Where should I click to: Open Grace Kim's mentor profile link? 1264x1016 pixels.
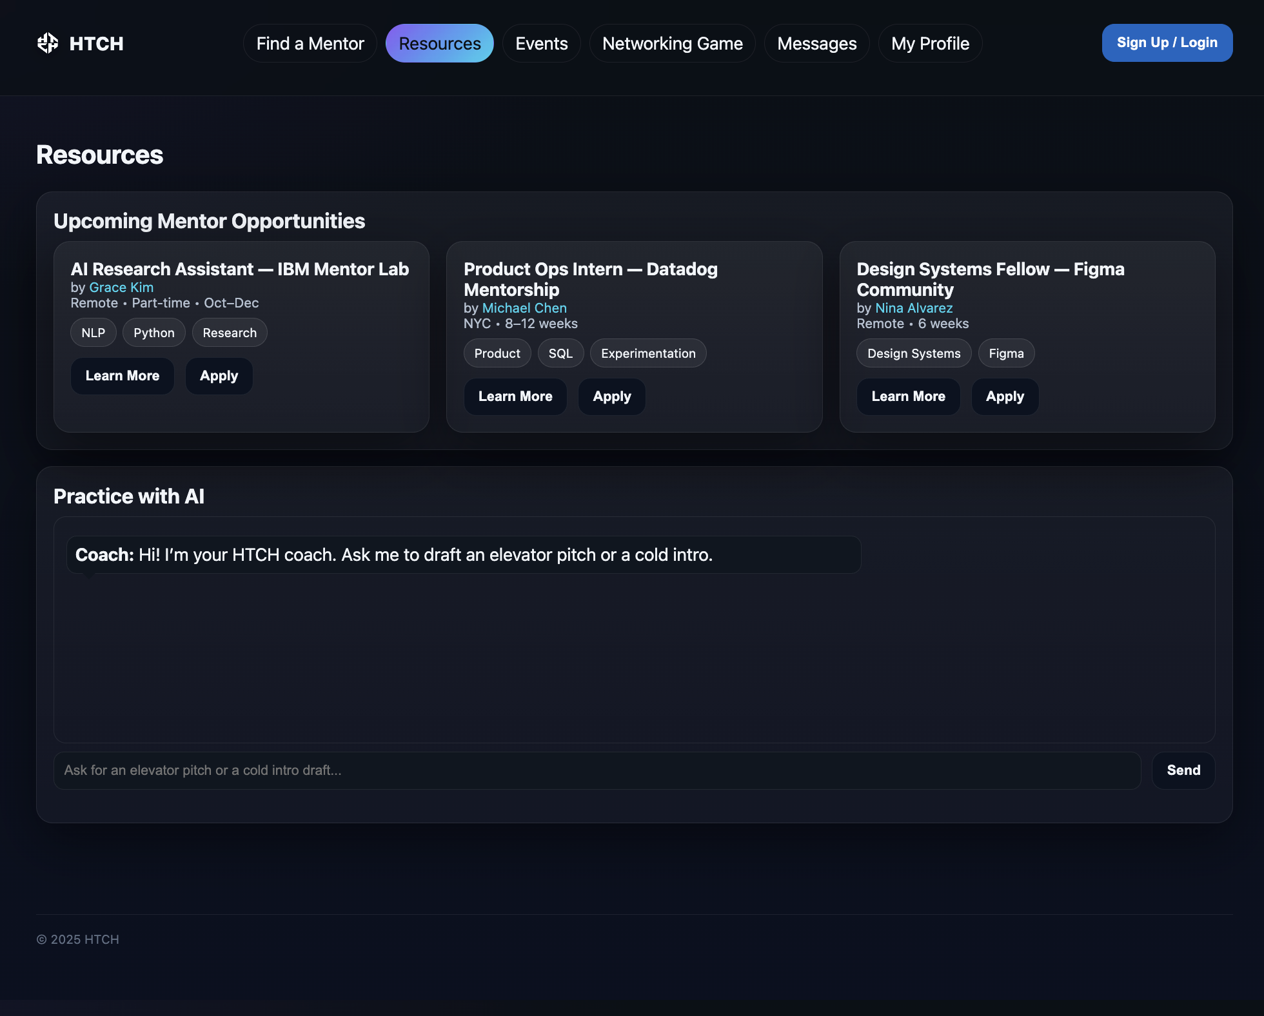coord(121,288)
